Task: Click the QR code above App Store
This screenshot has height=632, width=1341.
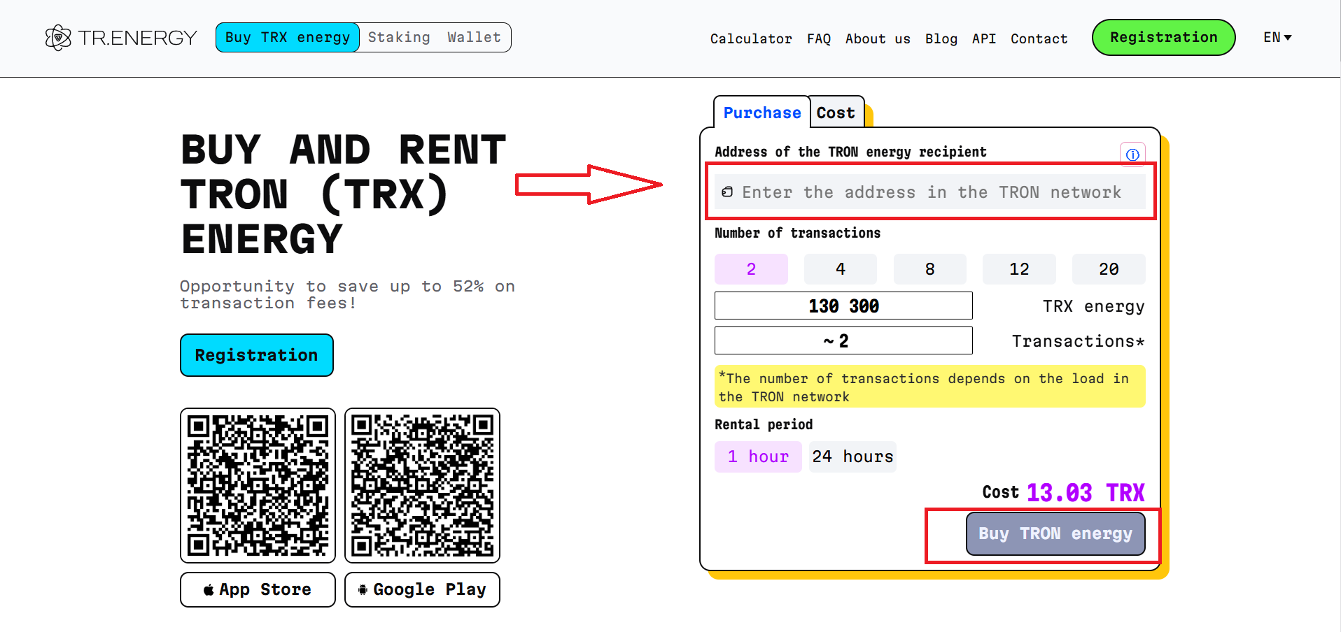Action: (x=258, y=485)
